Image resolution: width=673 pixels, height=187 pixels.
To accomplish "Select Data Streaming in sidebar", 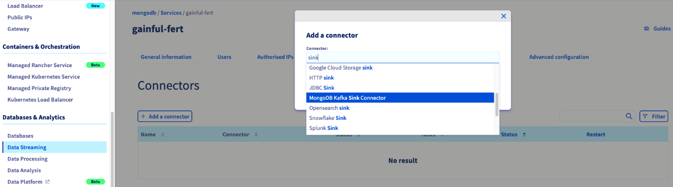I will (54, 147).
